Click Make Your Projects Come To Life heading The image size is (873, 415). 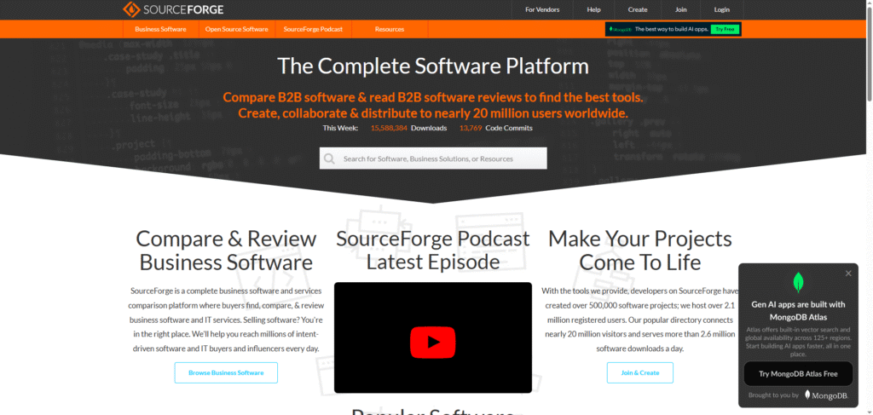[639, 251]
